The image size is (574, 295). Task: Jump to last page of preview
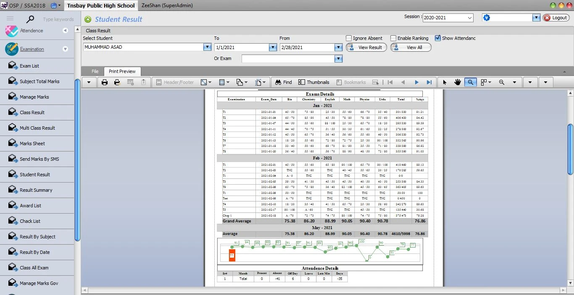coord(429,82)
